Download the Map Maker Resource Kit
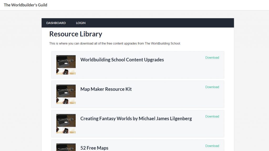Viewport: 269px width, 151px height. pyautogui.click(x=212, y=87)
